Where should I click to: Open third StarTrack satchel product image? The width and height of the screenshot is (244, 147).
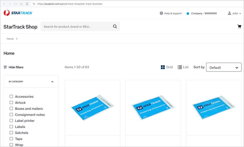214,108
